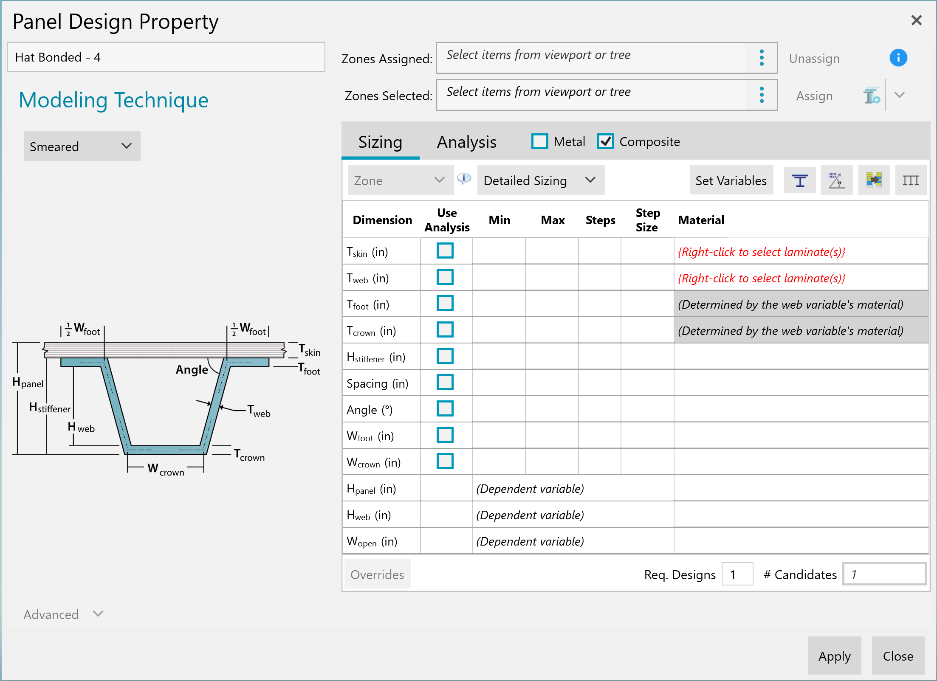937x681 pixels.
Task: Switch to the Sizing tab
Action: click(x=380, y=142)
